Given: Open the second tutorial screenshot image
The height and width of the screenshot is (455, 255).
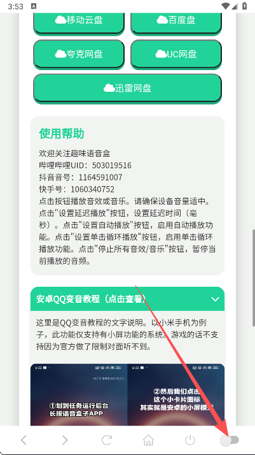Looking at the screenshot, I should [176, 394].
